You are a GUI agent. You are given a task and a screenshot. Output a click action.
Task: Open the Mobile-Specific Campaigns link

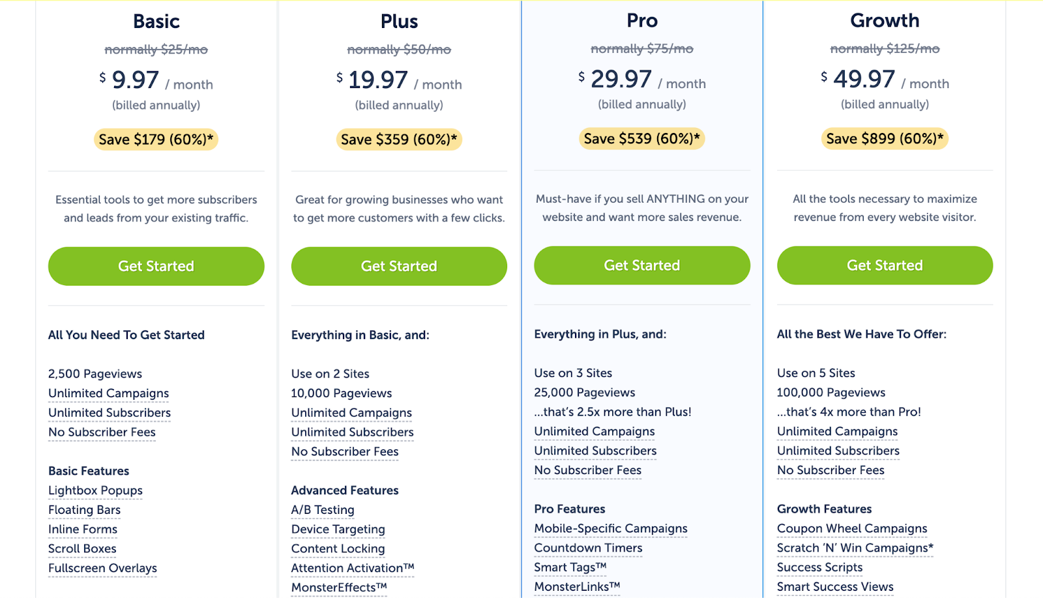pos(611,529)
